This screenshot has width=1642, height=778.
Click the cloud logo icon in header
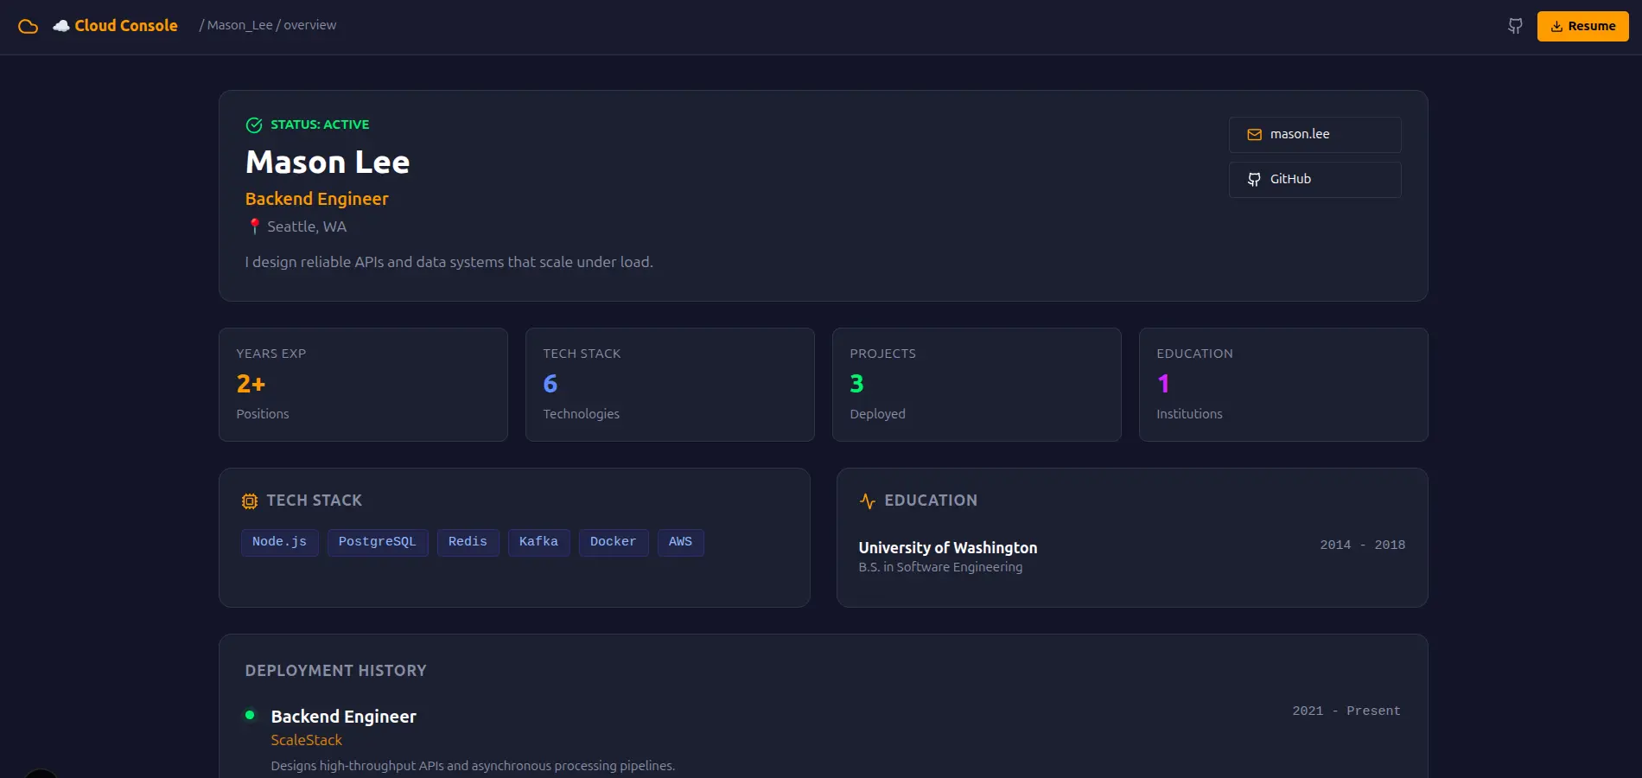[29, 26]
